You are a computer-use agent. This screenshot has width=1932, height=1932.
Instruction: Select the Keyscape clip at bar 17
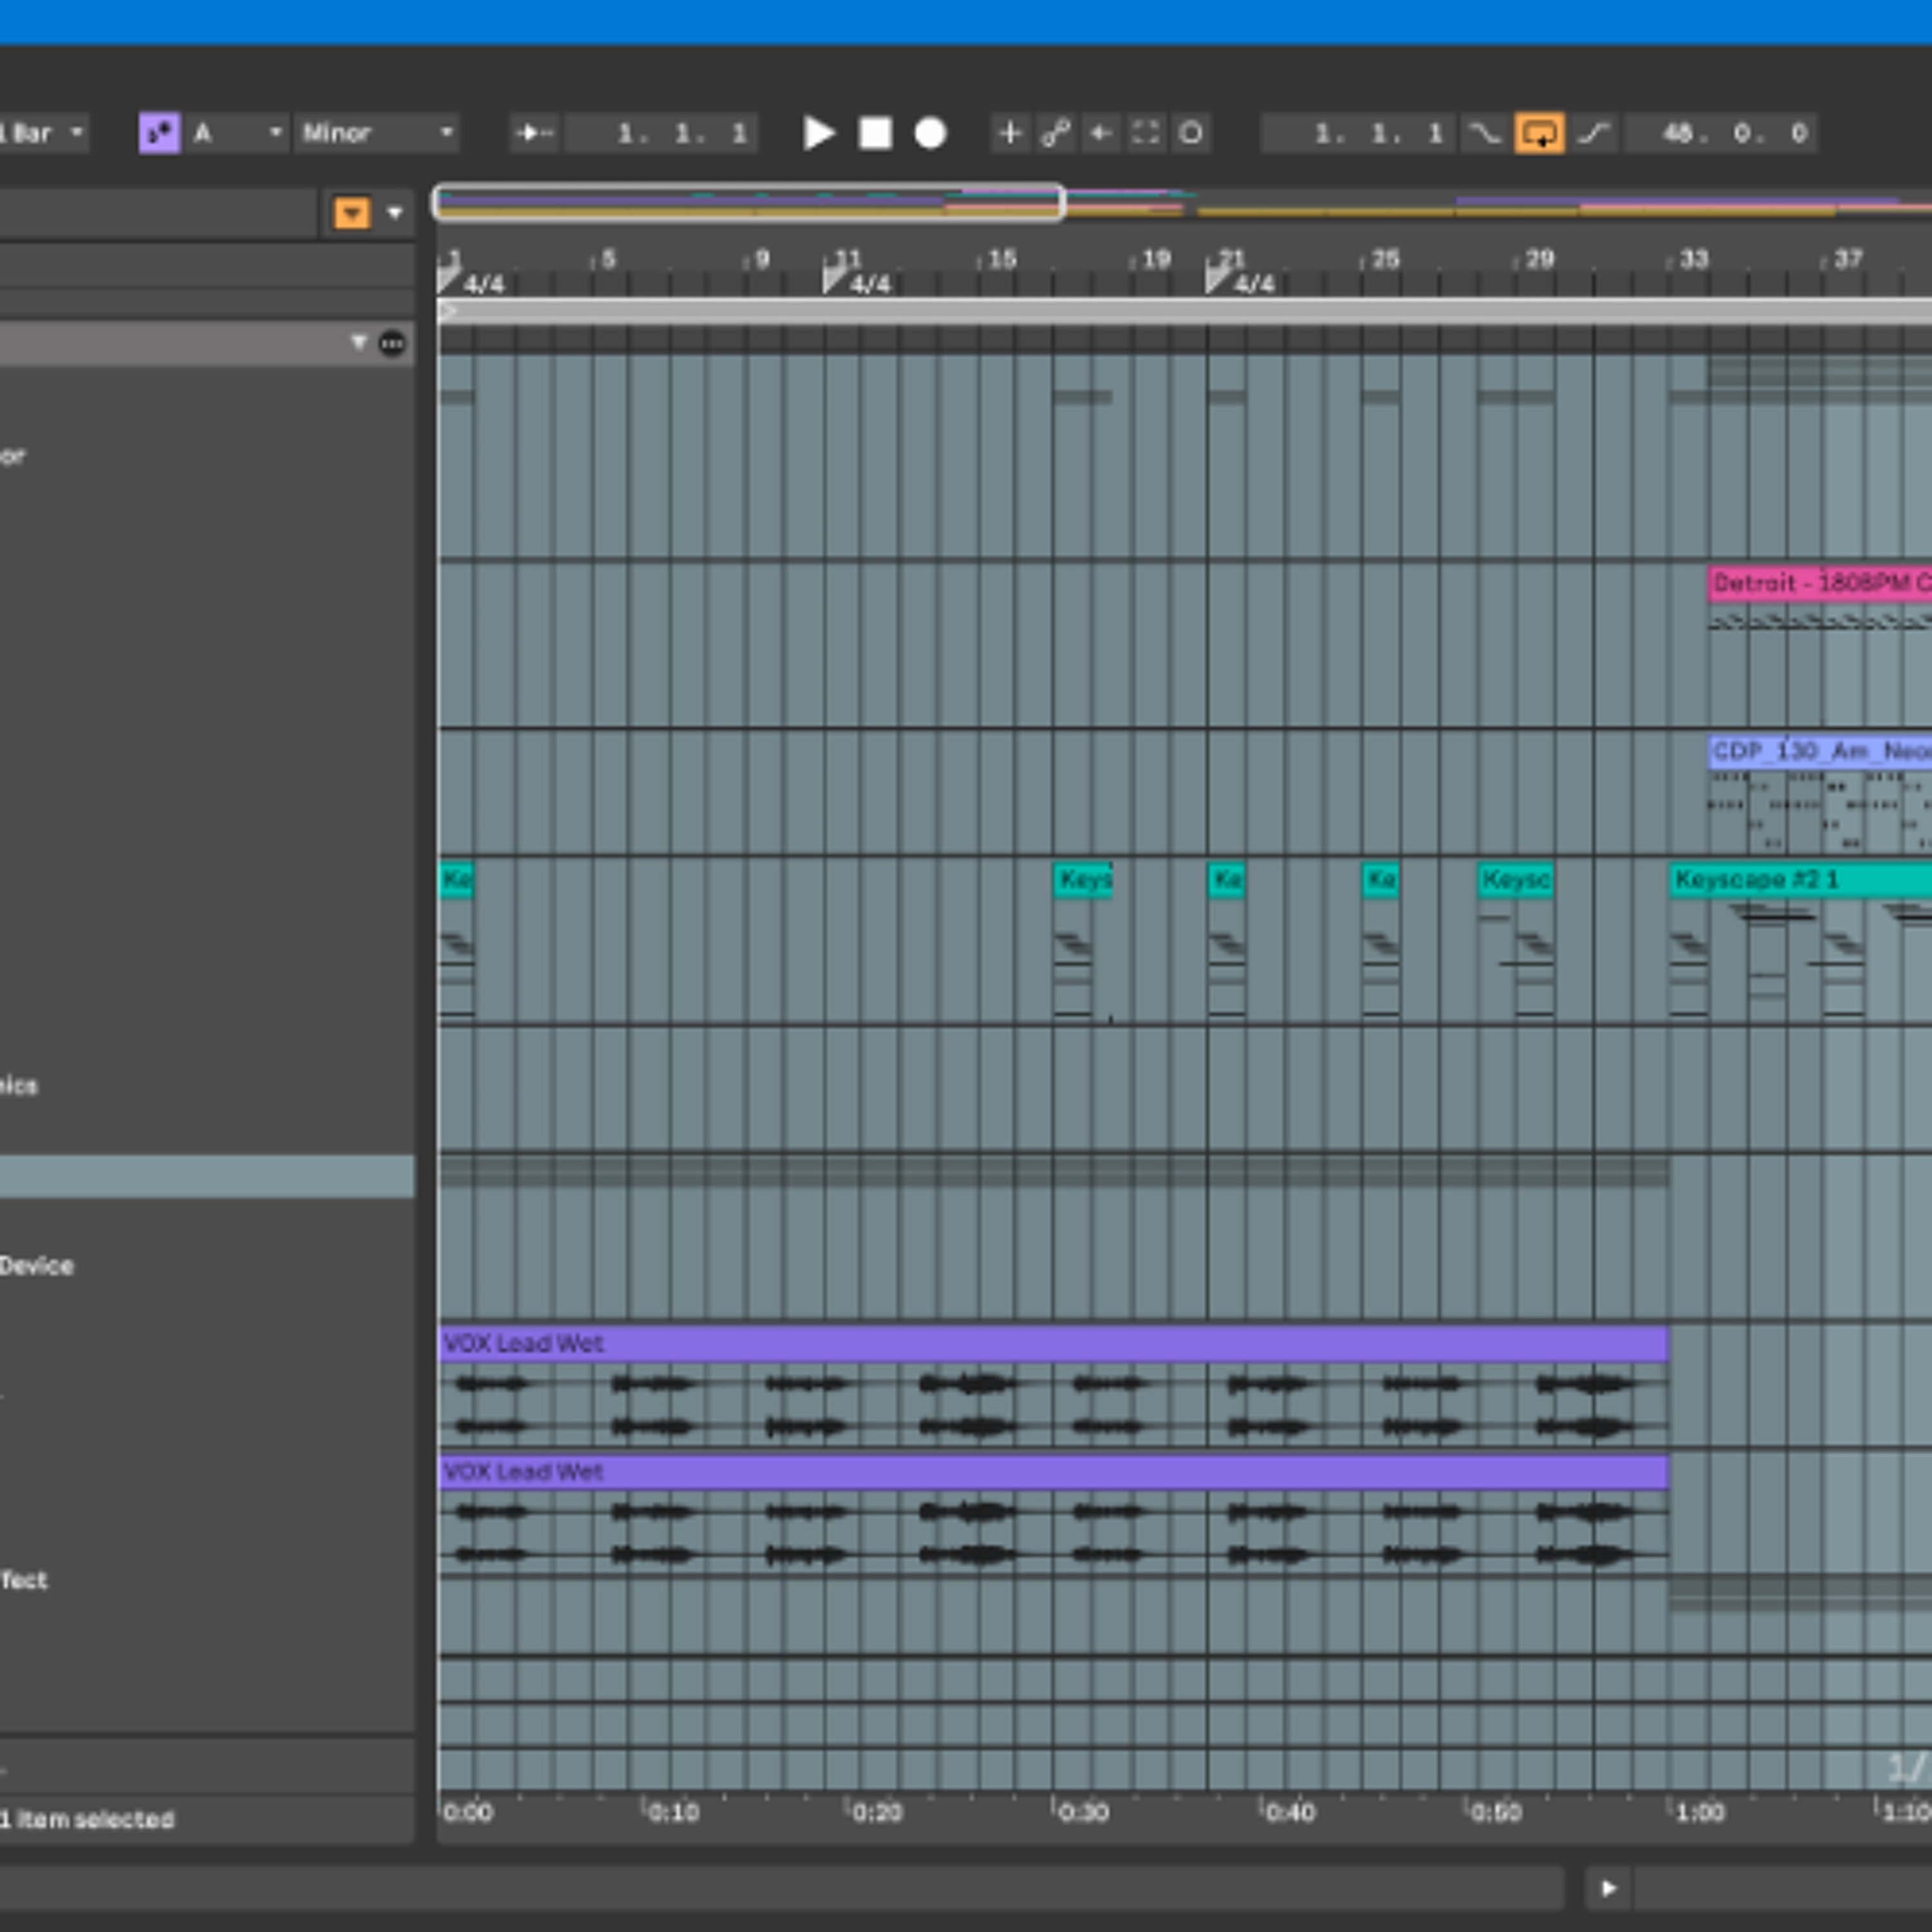tap(1083, 880)
